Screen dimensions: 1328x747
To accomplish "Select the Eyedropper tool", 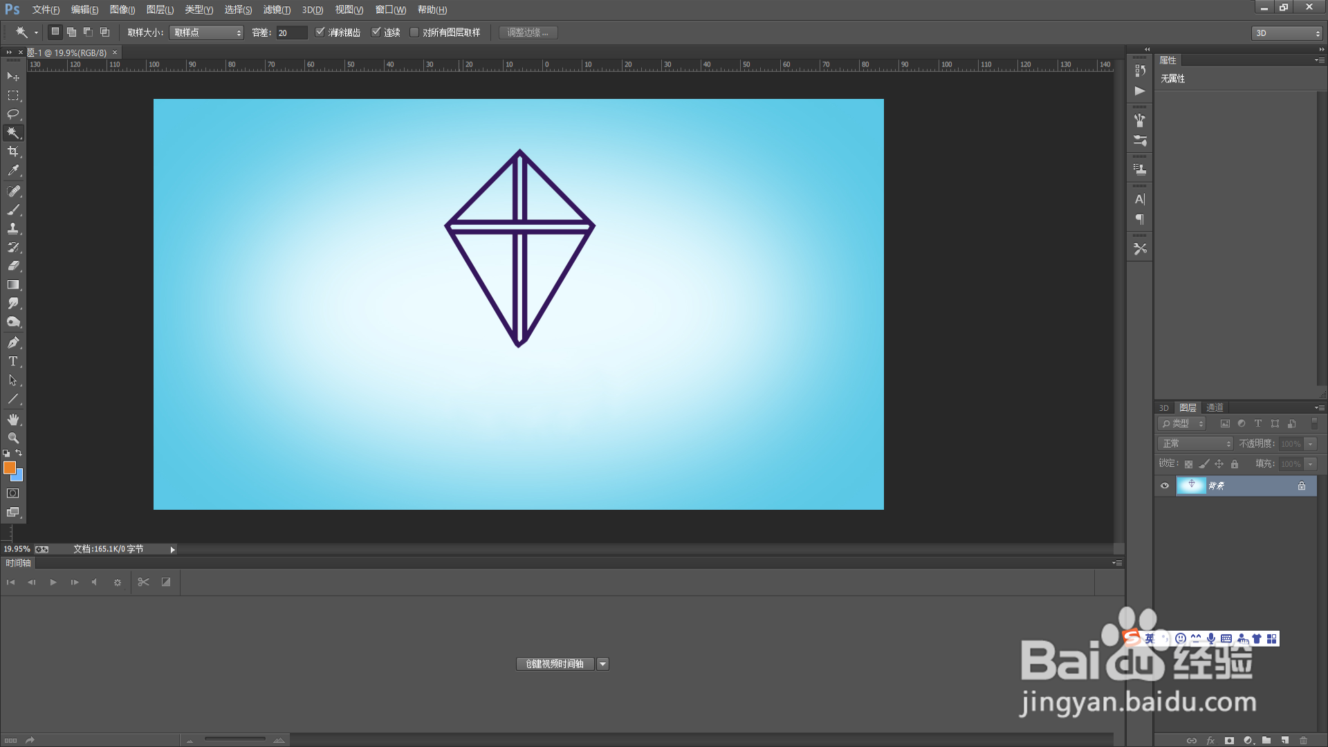I will pyautogui.click(x=13, y=171).
